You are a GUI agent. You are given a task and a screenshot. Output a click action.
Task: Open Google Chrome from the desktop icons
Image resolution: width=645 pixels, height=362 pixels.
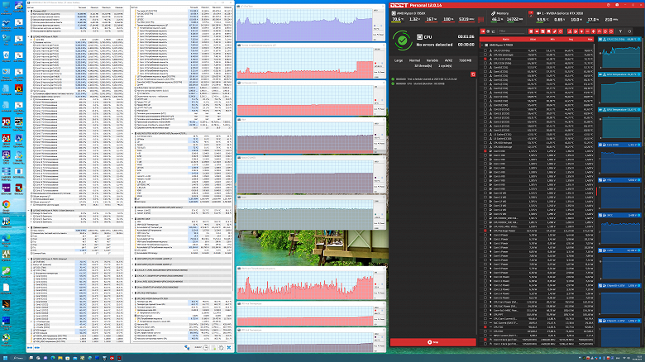[6, 203]
